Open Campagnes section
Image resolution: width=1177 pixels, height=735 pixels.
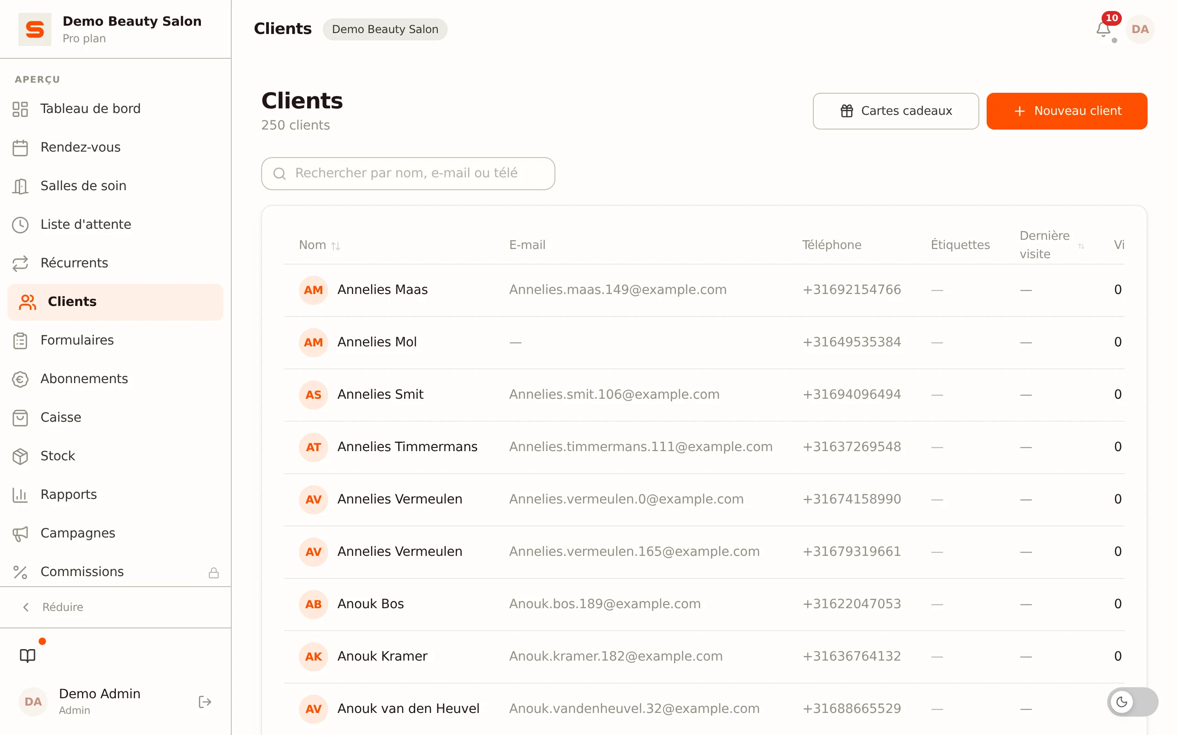[x=115, y=533]
